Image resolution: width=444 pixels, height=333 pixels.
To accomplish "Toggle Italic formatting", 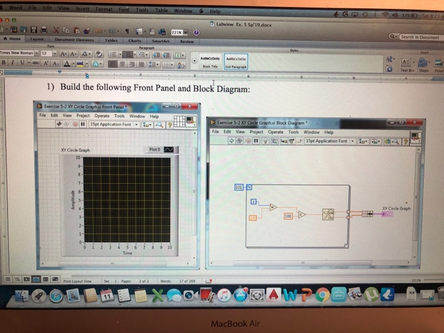I will (x=13, y=63).
